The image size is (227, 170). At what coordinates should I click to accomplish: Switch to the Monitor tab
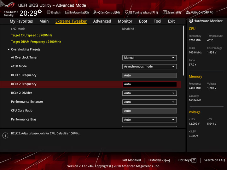[125, 21]
